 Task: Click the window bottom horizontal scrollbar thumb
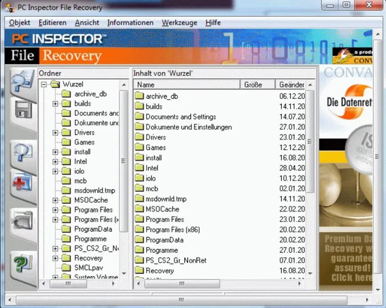[x=181, y=300]
